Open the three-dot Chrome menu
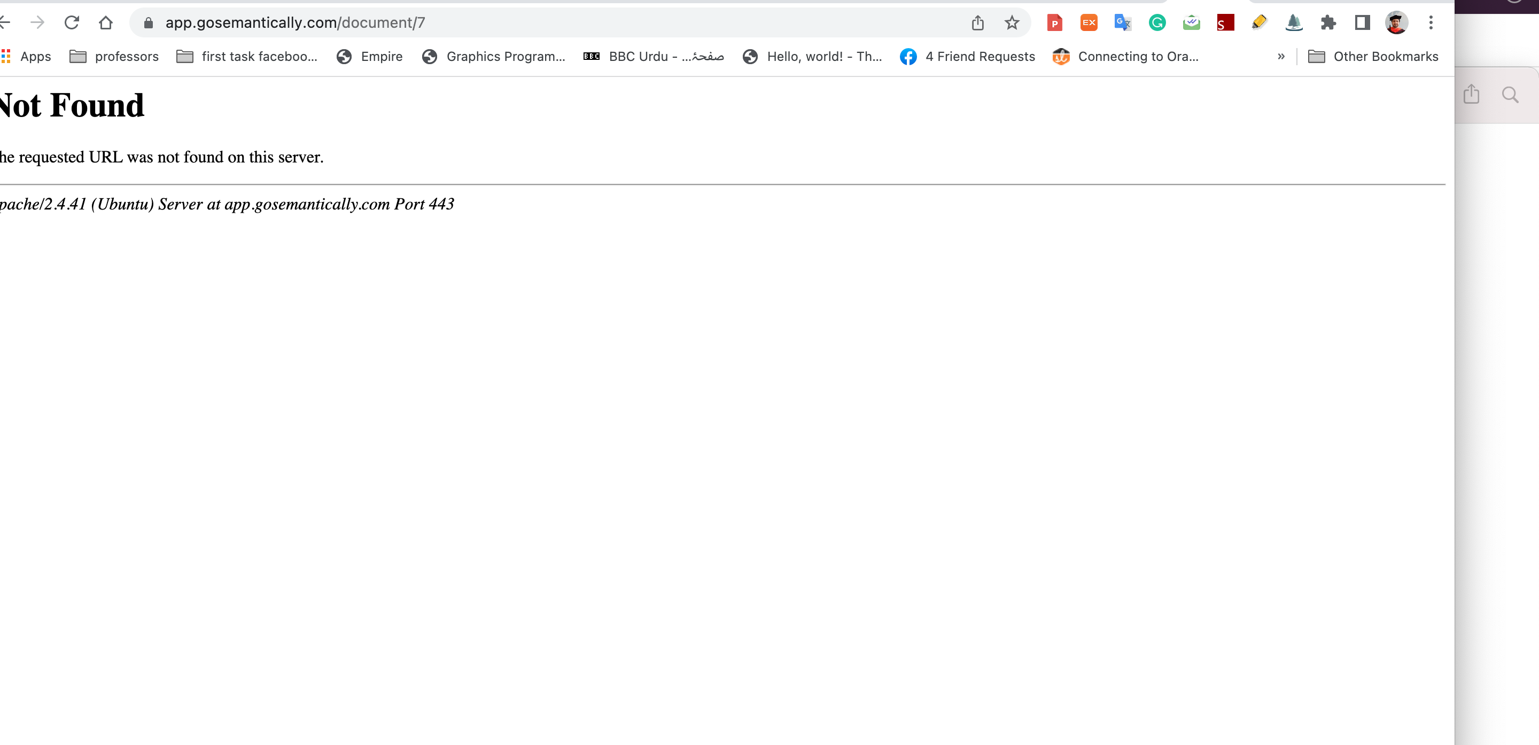Viewport: 1539px width, 745px height. [x=1432, y=22]
